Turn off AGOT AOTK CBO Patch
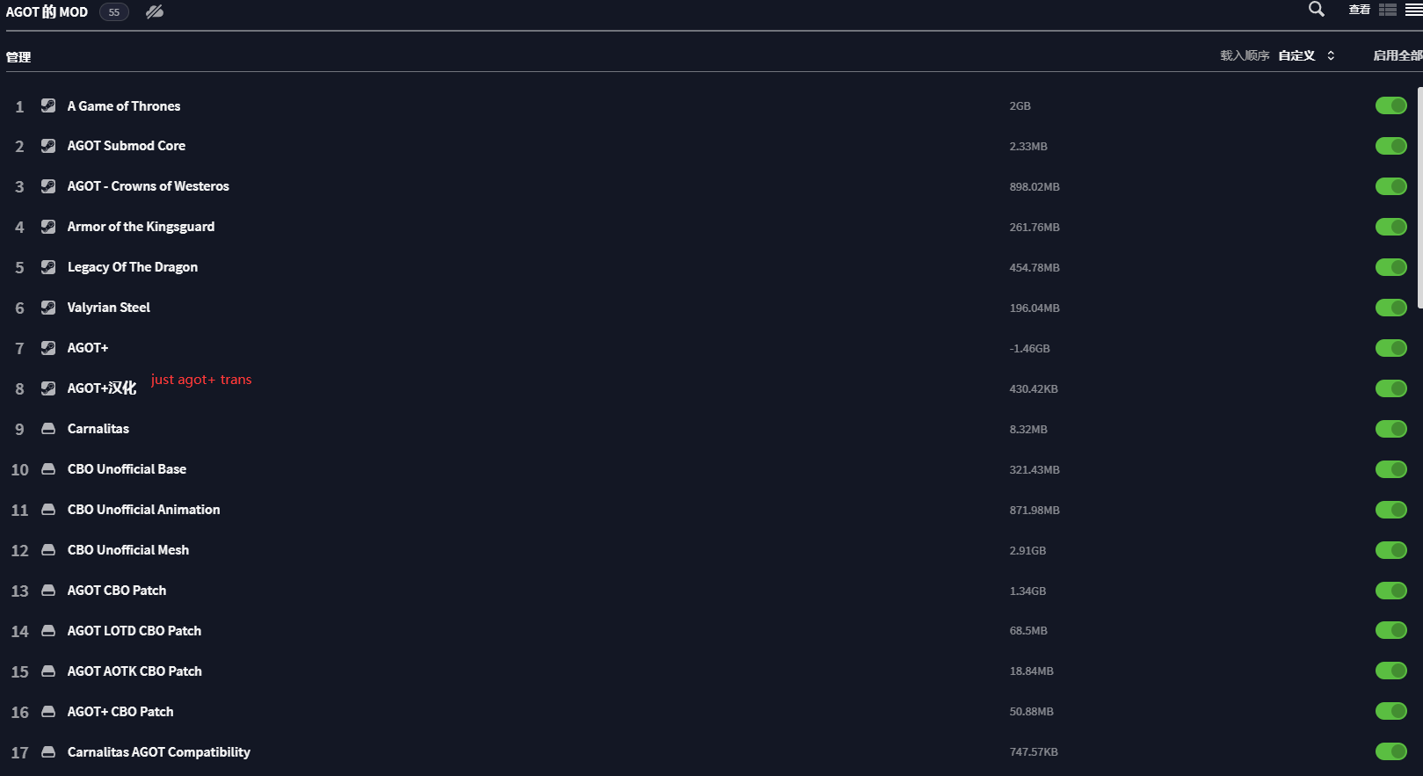1423x776 pixels. coord(1391,671)
